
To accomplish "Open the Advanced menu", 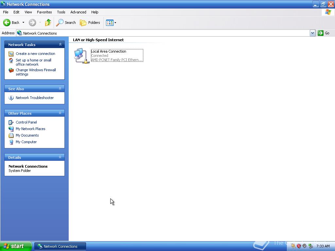I will click(x=78, y=12).
